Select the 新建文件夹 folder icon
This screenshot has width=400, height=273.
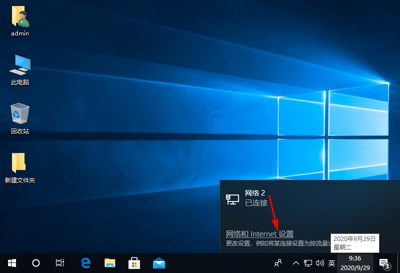[20, 167]
